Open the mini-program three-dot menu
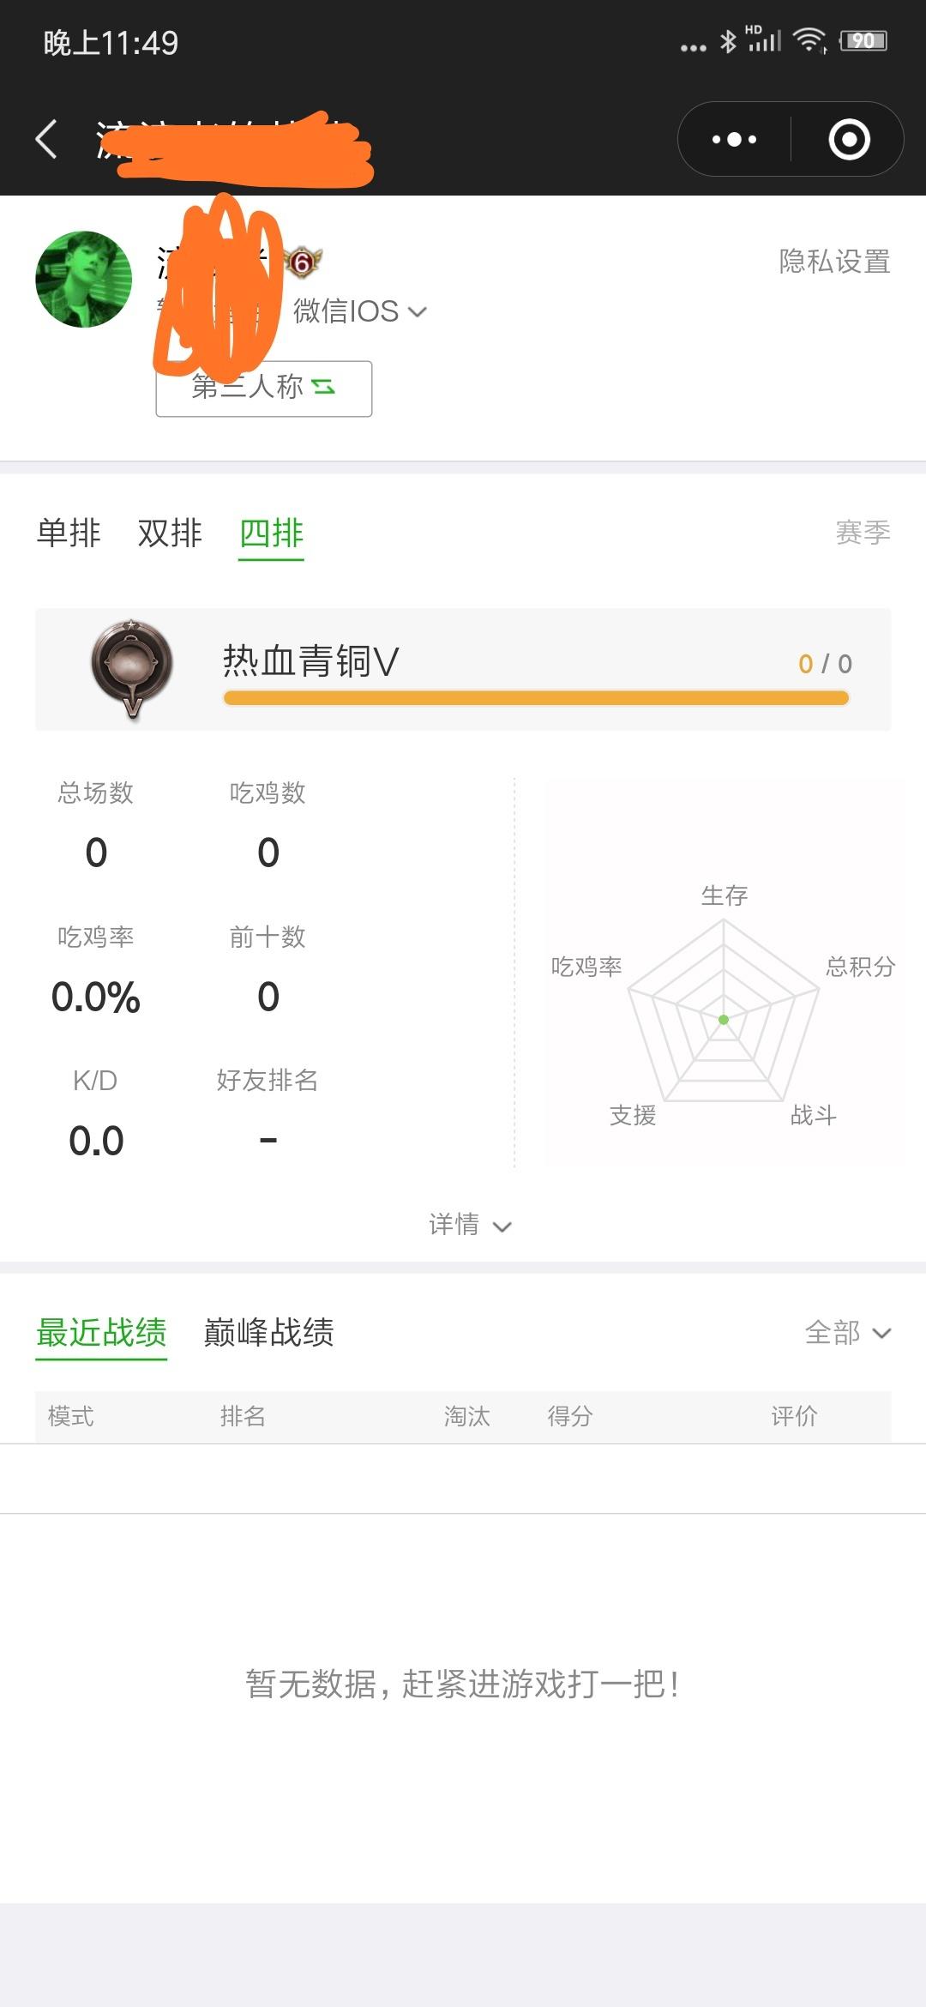 [734, 139]
